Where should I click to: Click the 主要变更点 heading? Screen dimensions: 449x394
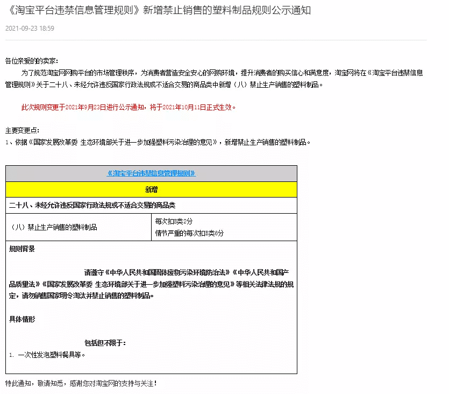pyautogui.click(x=23, y=131)
